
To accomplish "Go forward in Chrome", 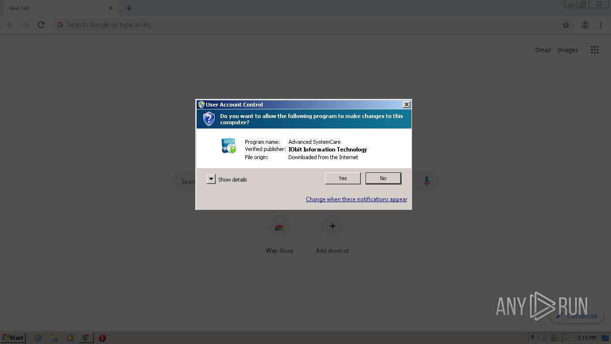I will pos(26,25).
